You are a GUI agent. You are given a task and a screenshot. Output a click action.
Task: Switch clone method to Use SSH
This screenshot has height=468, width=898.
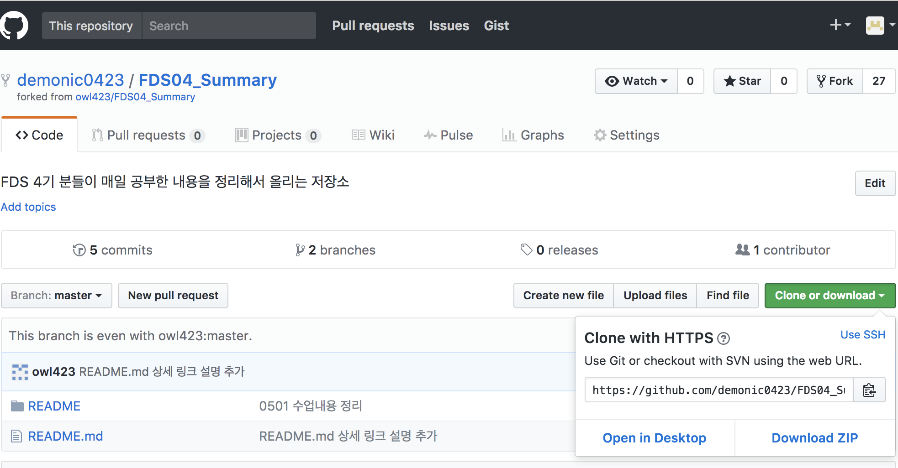tap(863, 335)
